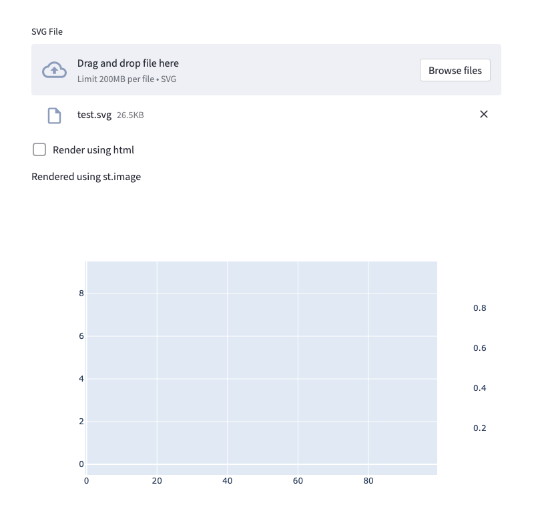Click the 0.2 tick label on right axis

coord(481,428)
